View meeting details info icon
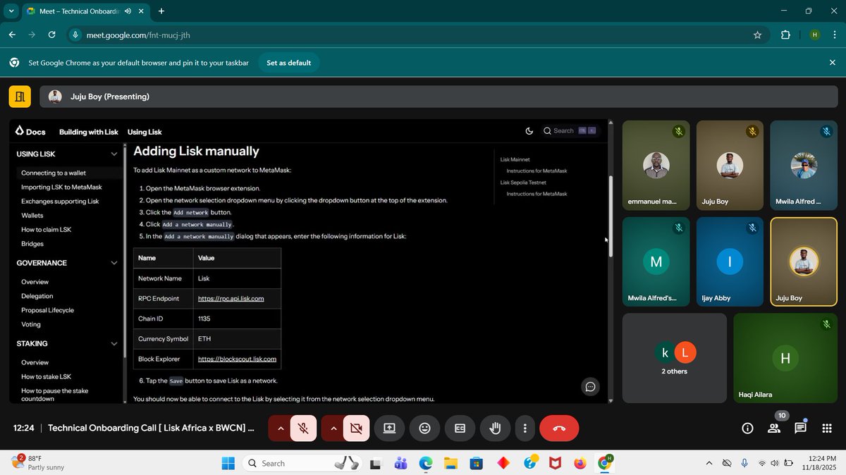The height and width of the screenshot is (475, 846). pos(747,428)
